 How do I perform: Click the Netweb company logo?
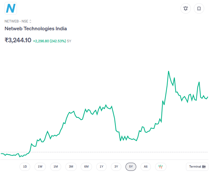(11, 8)
